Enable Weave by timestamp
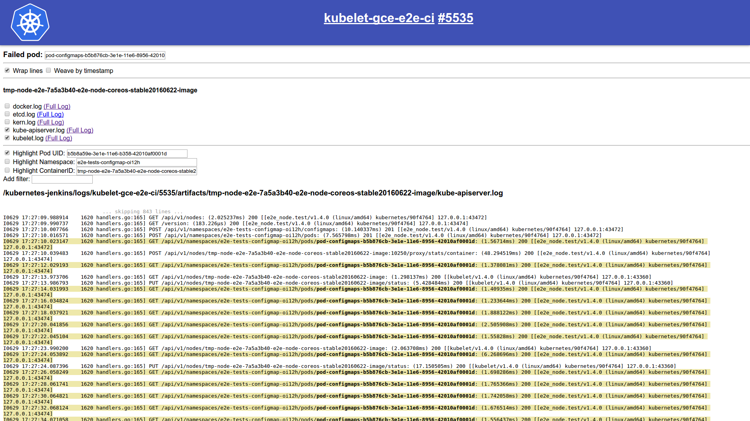750x421 pixels. tap(48, 71)
